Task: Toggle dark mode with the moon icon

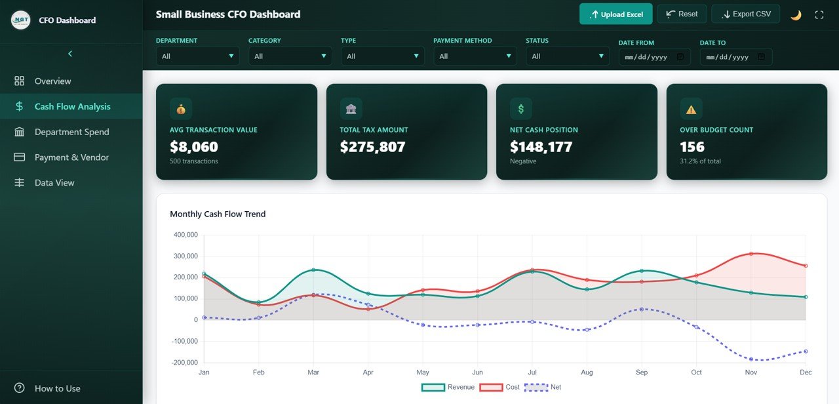Action: (x=796, y=14)
